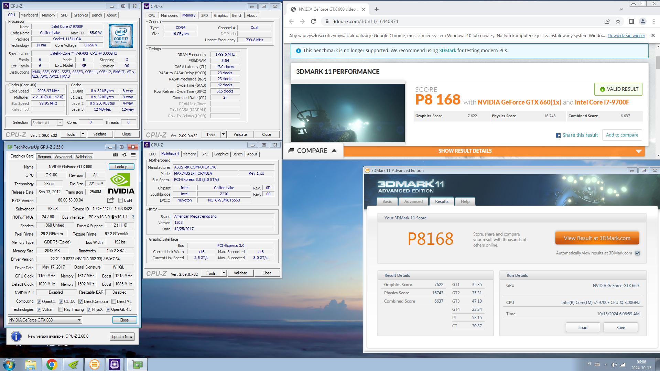Toggle the DirectCompute checkbox
The image size is (660, 371).
(x=80, y=301)
